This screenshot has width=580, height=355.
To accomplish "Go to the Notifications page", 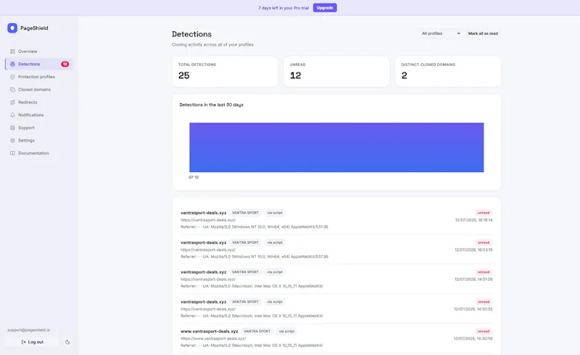I will (x=39, y=115).
